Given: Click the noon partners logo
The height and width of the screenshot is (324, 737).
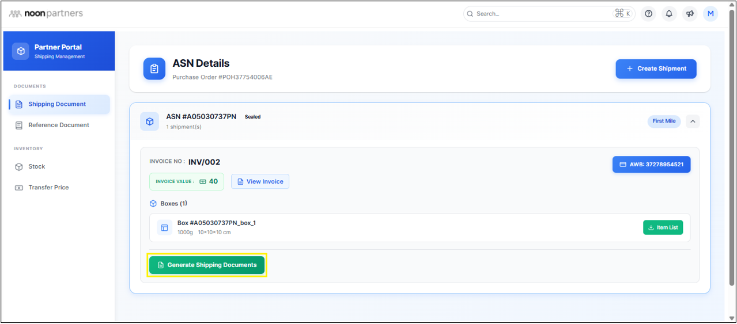Looking at the screenshot, I should coord(46,13).
